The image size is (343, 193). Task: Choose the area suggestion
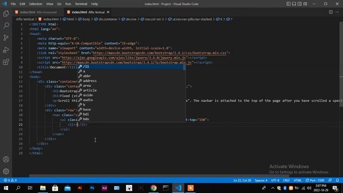coord(132,86)
